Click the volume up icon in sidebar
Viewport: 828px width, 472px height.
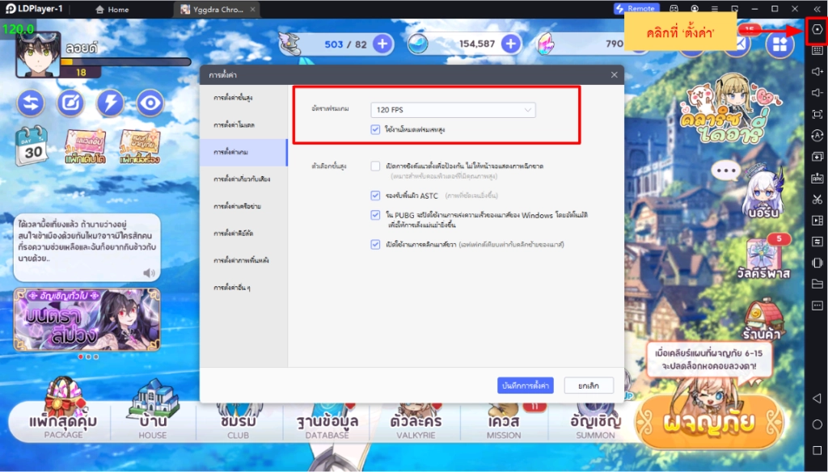click(x=817, y=71)
